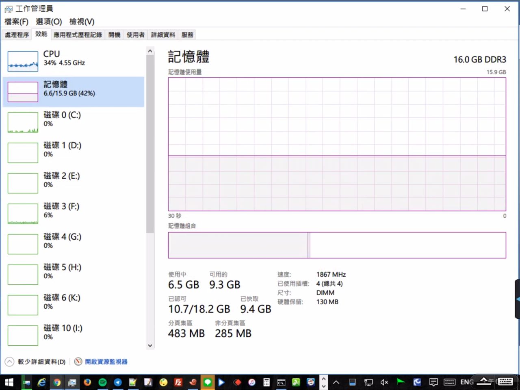Click the Task Manager taskbar icon
520x390 pixels.
72,382
